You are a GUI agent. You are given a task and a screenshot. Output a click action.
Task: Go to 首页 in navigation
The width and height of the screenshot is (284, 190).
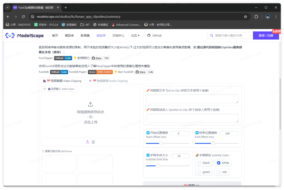(55, 36)
